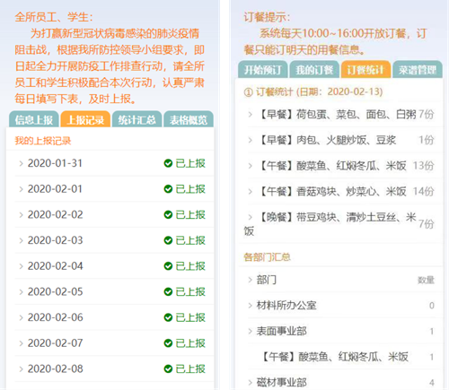Screen dimensions: 449x390
Task: Click the 全所员工、学生 notice heading
Action: tap(54, 17)
